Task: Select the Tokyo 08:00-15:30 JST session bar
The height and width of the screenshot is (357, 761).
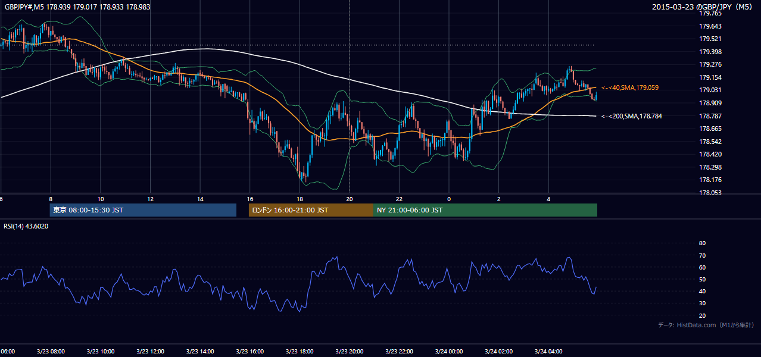Action: [x=143, y=210]
